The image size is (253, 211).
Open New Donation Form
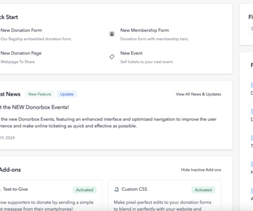(21, 31)
